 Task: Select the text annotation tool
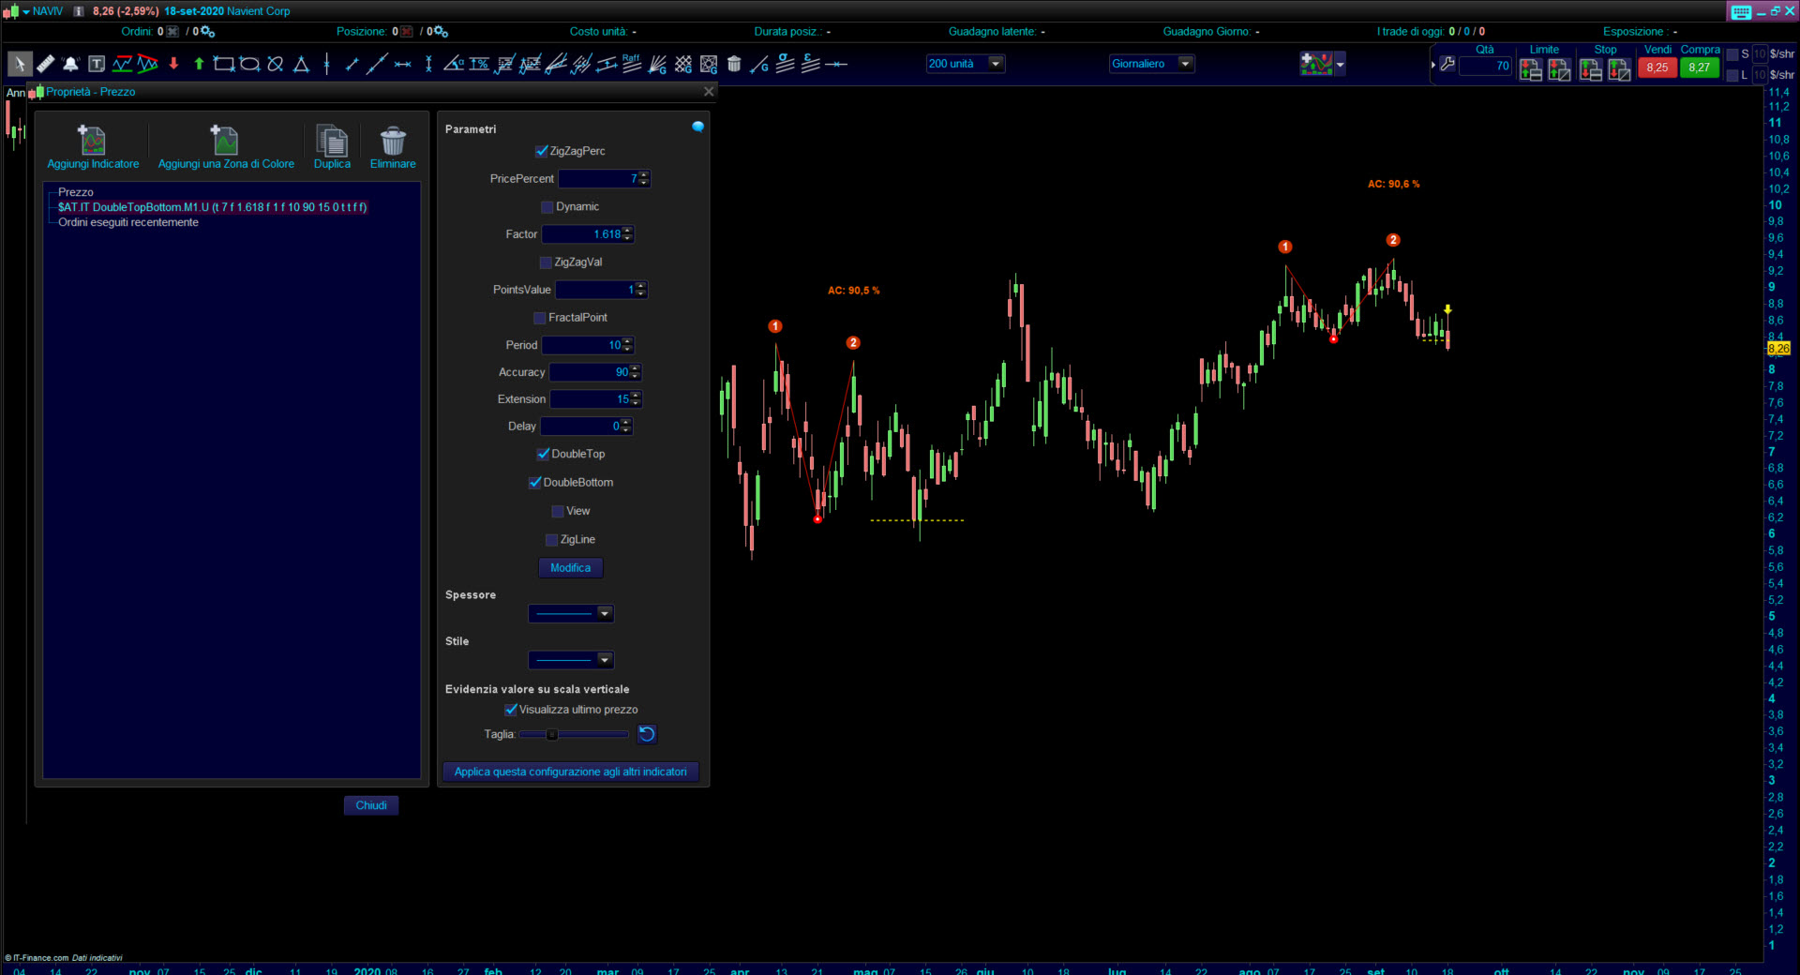[97, 63]
